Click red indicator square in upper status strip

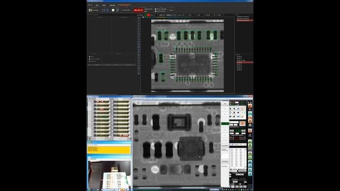coord(149,15)
